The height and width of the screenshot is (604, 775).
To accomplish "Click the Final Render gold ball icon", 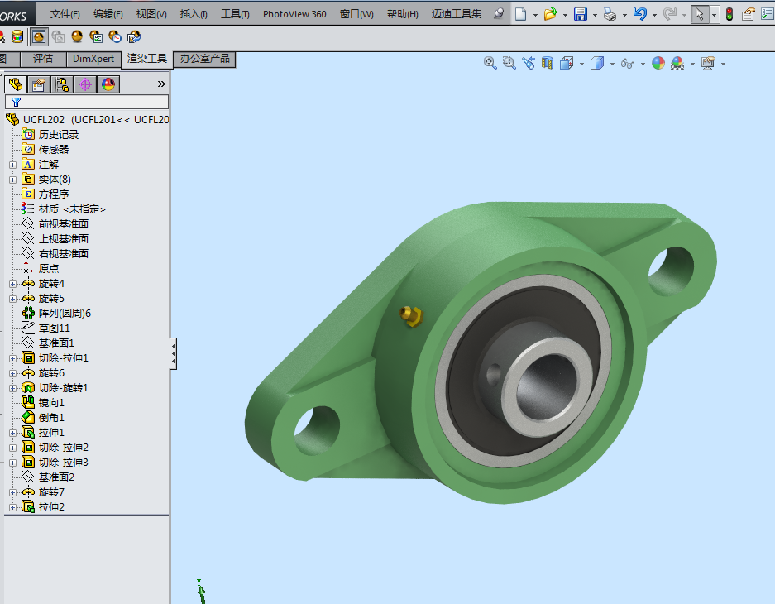I will [x=77, y=36].
